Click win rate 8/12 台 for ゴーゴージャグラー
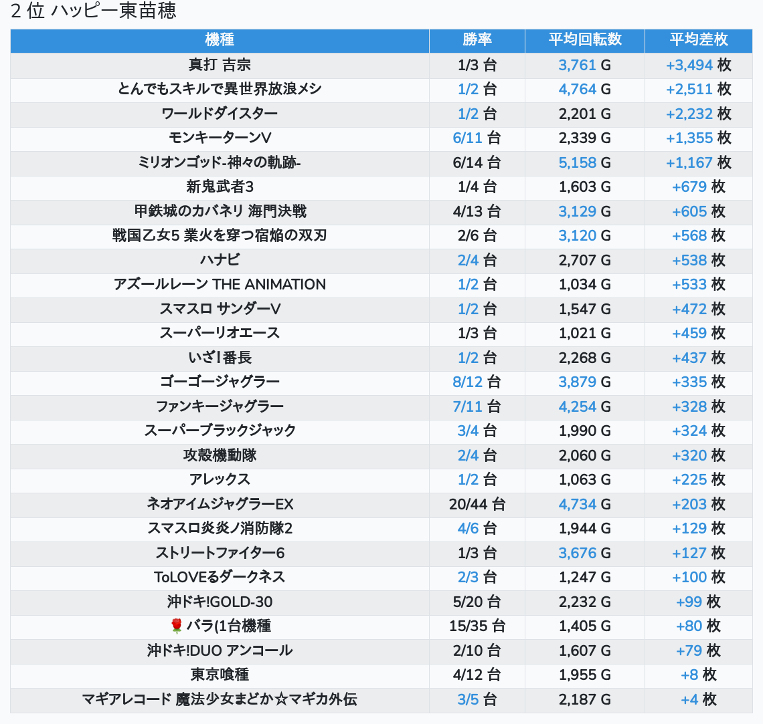 coord(477,382)
